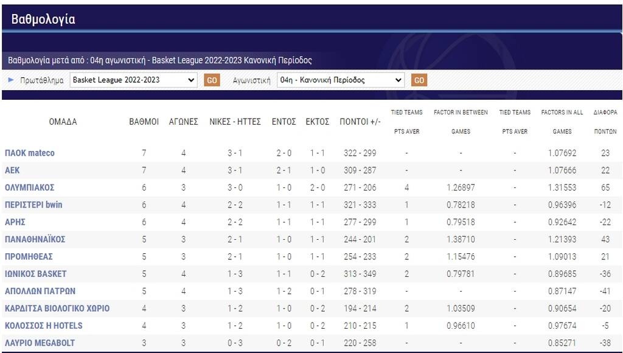Viewport: 623px width, 353px height.
Task: Click the factor value 0.79518
Action: 461,222
